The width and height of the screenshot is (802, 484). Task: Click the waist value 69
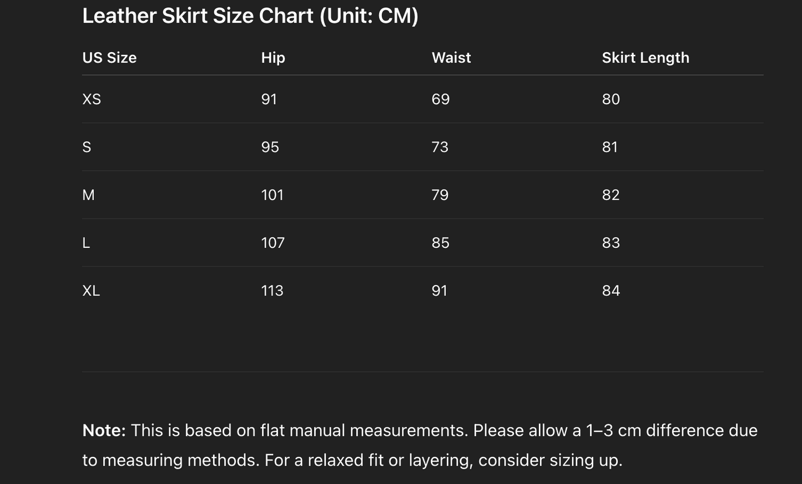pyautogui.click(x=441, y=99)
